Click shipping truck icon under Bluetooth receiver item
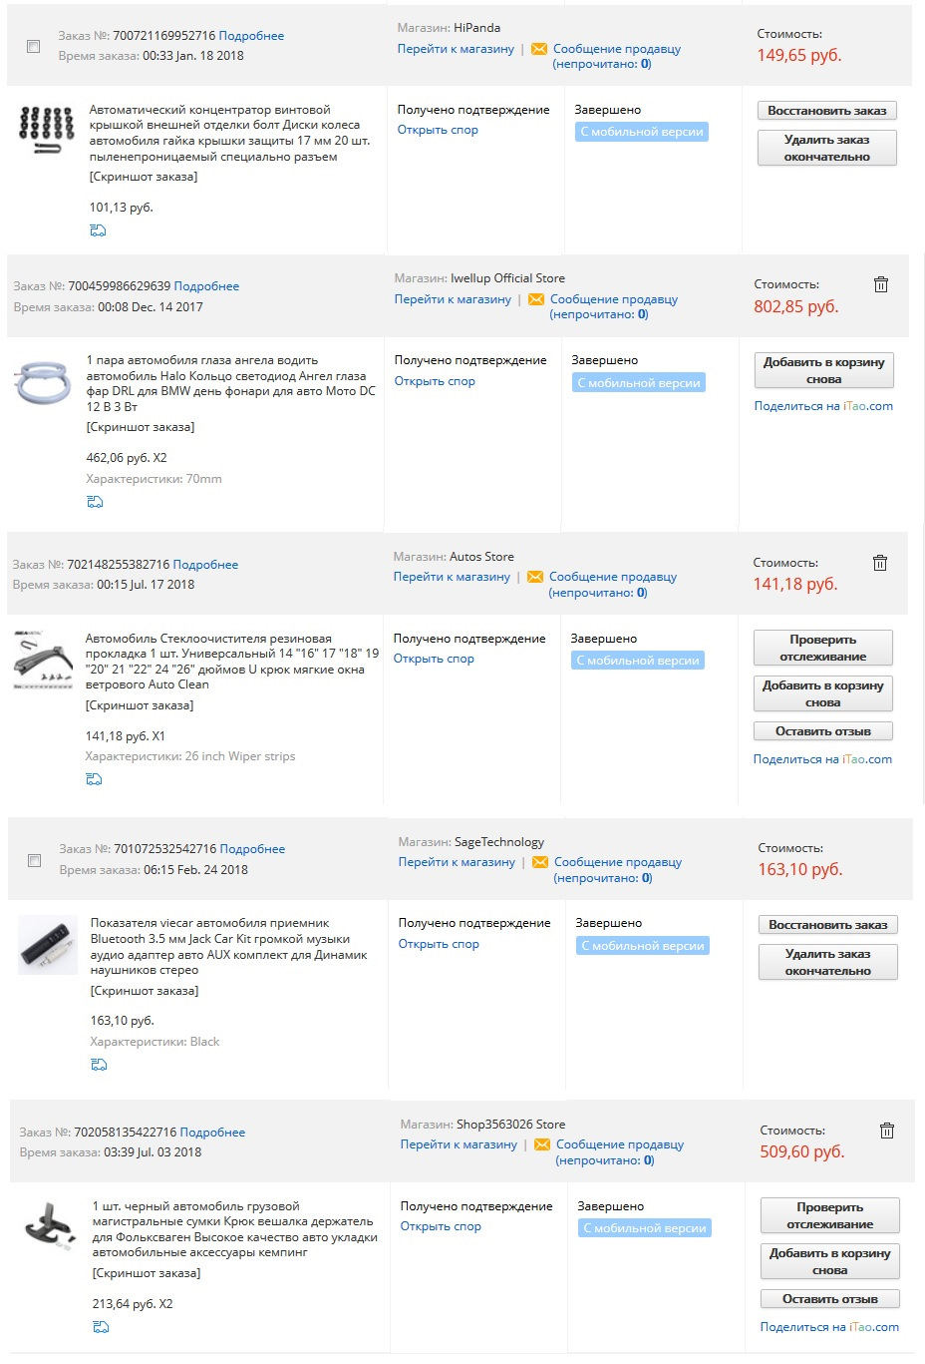This screenshot has width=925, height=1364. pos(99,1065)
